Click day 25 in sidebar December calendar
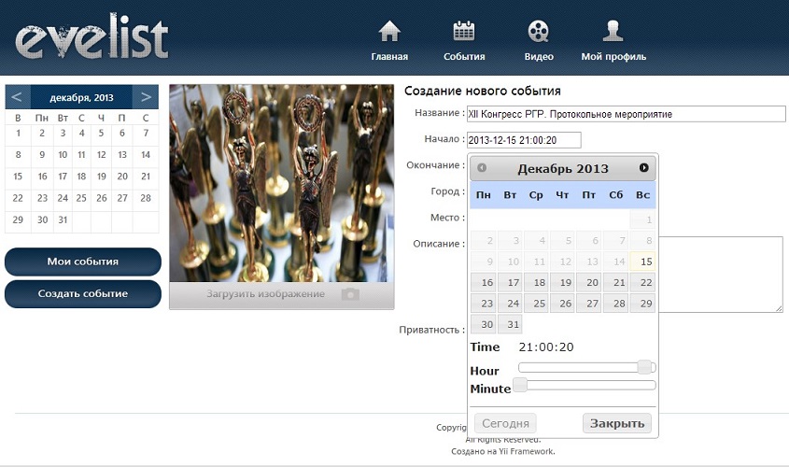The width and height of the screenshot is (789, 467). (81, 198)
